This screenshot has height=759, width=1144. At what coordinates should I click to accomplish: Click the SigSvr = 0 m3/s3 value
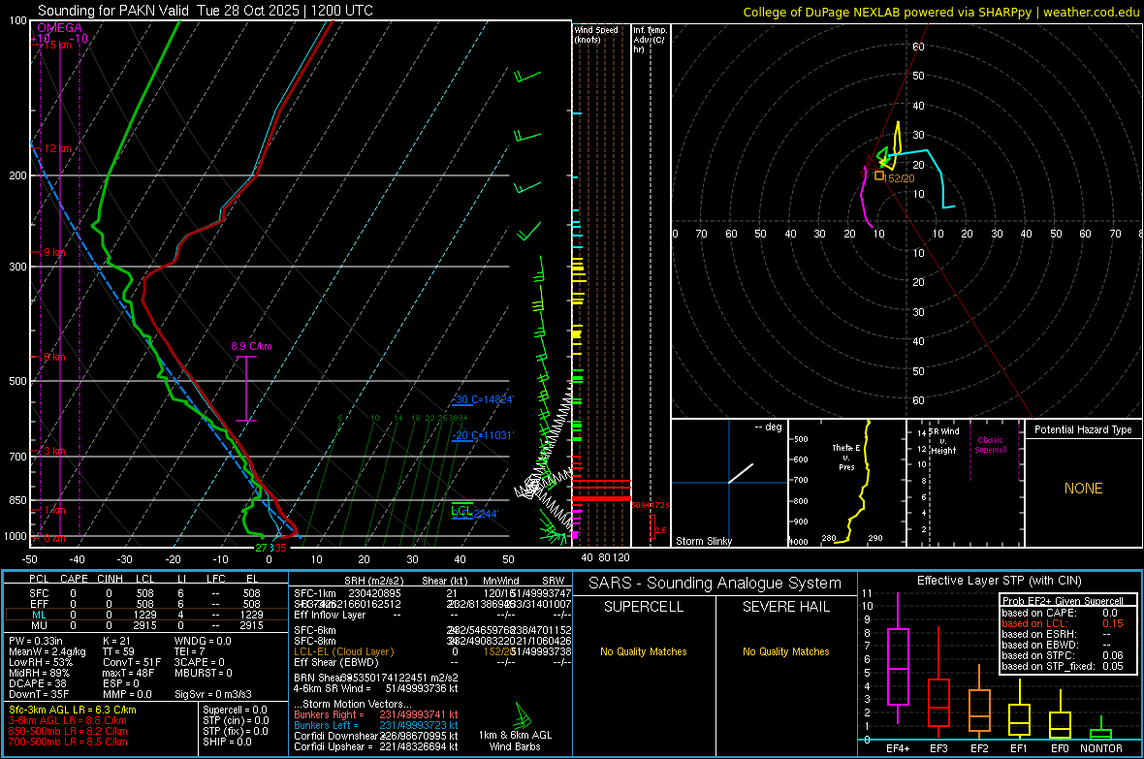click(x=213, y=694)
